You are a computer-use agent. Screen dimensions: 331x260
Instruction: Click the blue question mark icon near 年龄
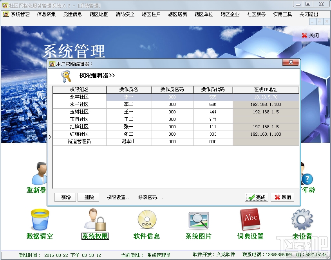point(307,179)
